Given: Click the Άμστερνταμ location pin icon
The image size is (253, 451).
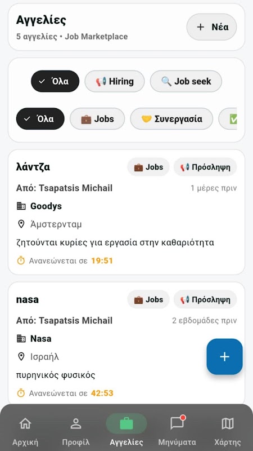Looking at the screenshot, I should (x=21, y=224).
